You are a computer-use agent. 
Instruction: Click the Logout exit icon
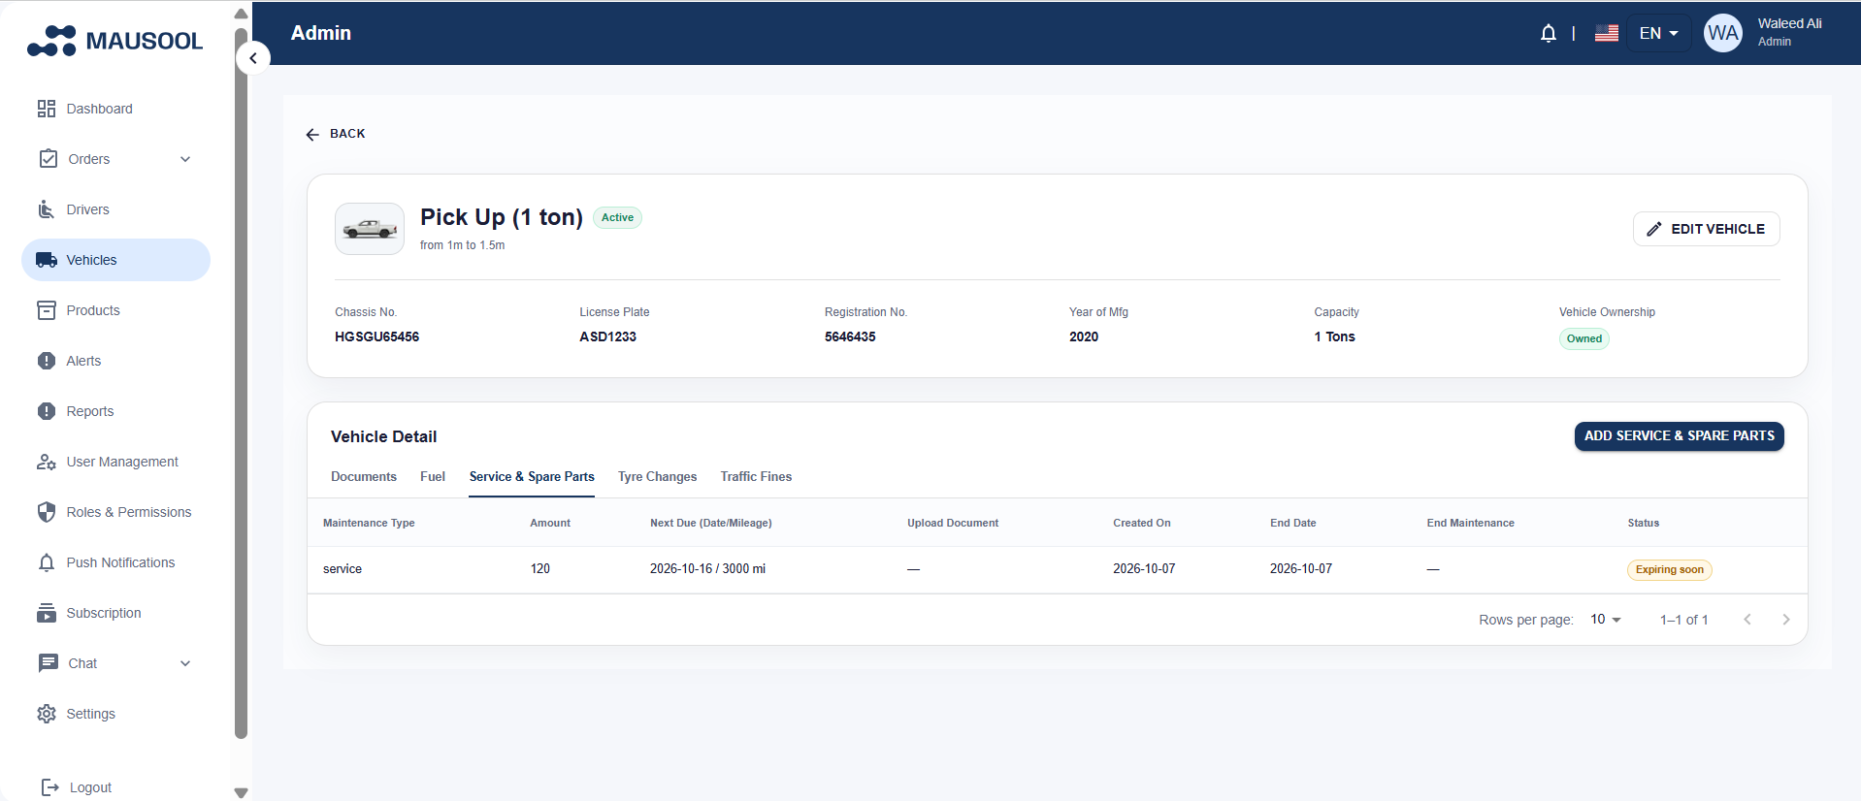[x=50, y=787]
